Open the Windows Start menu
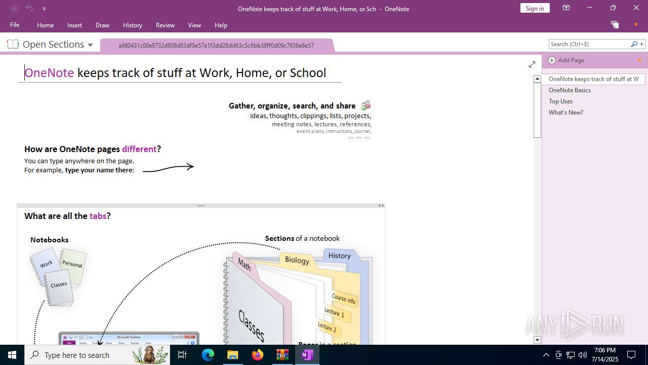The height and width of the screenshot is (365, 648). click(x=12, y=355)
